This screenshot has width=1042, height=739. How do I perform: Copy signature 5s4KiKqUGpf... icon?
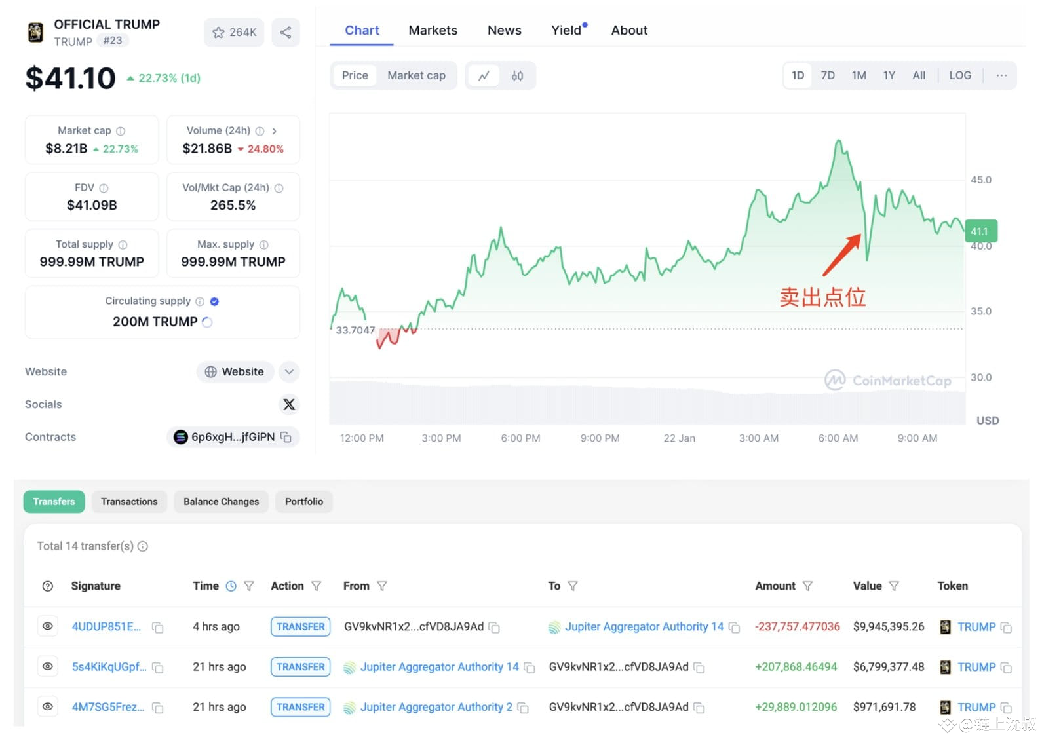[157, 668]
